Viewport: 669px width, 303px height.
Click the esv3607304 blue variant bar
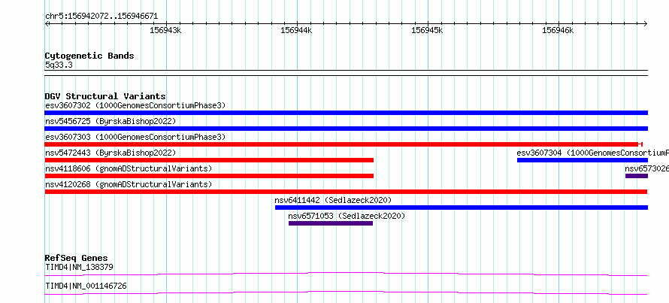point(583,160)
